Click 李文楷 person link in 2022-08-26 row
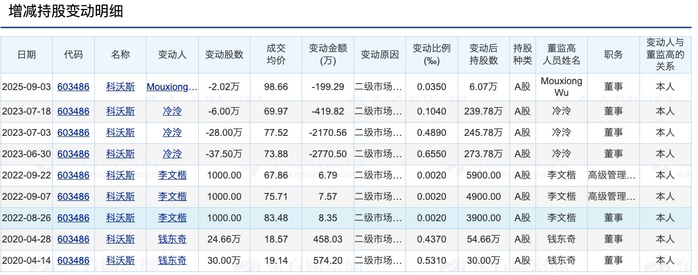Viewport: 698px width, 275px height. (172, 218)
